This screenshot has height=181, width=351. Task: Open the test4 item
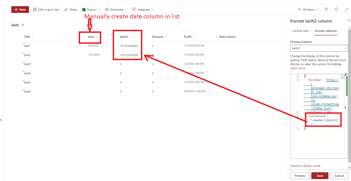click(x=27, y=73)
